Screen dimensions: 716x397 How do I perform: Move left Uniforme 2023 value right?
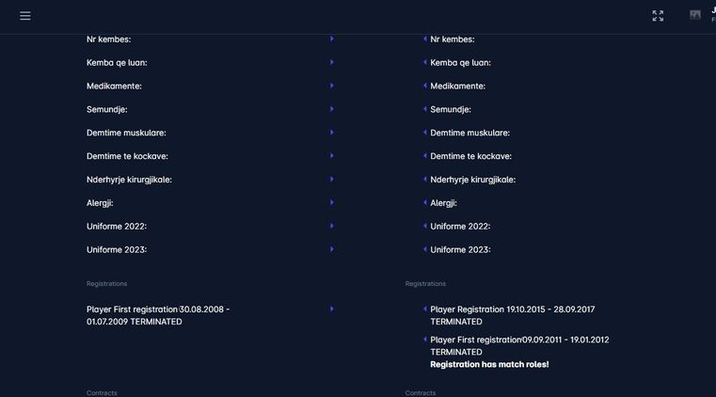pos(332,249)
